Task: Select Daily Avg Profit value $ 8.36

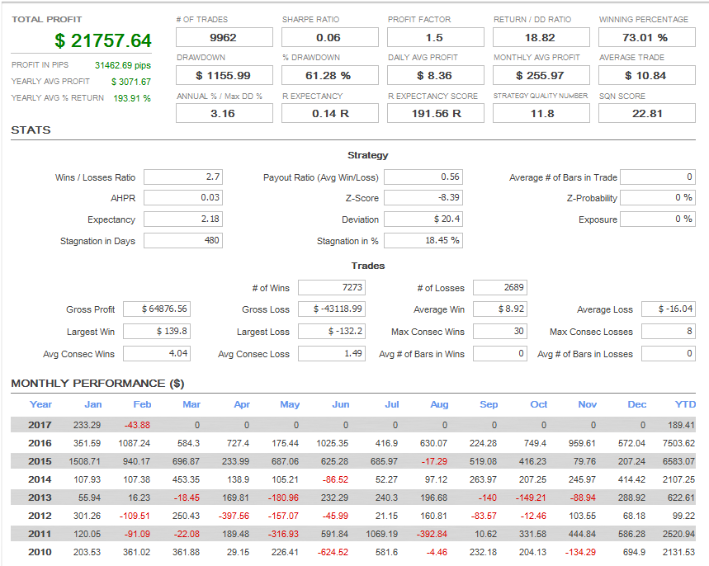Action: coord(436,76)
